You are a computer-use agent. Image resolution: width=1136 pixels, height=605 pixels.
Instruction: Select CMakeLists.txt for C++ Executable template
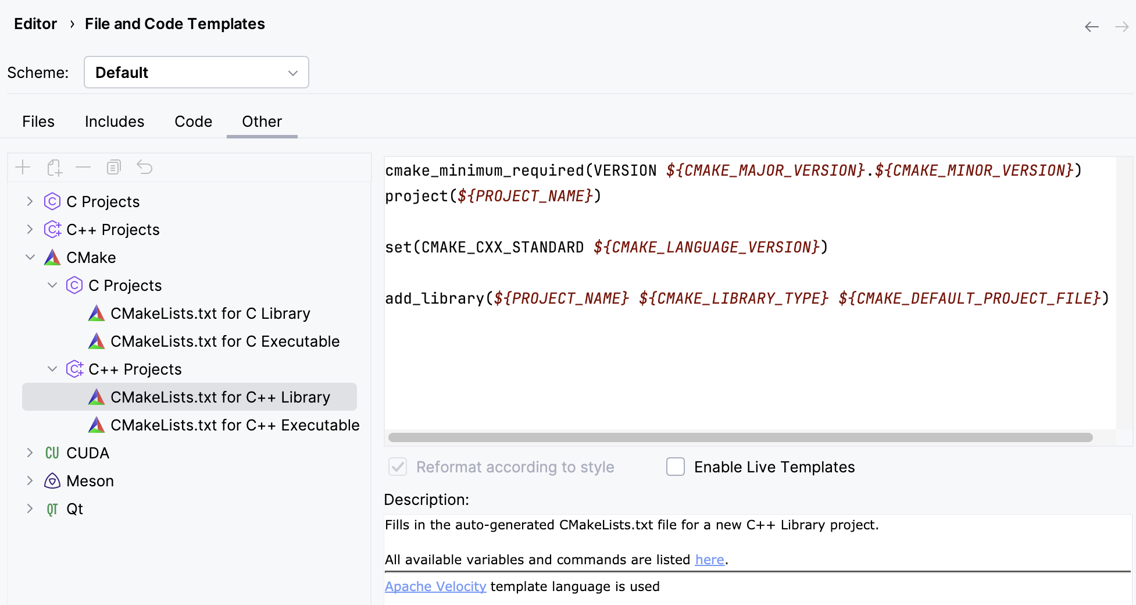(235, 425)
